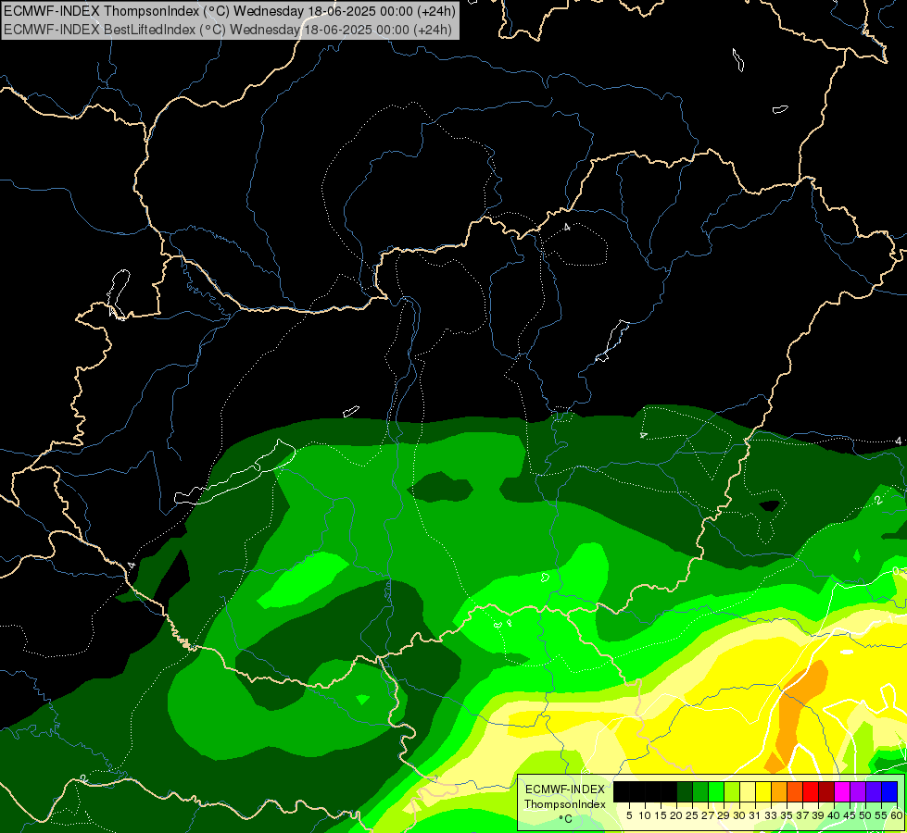
Task: Click legend tick value '35'
Action: pos(787,815)
